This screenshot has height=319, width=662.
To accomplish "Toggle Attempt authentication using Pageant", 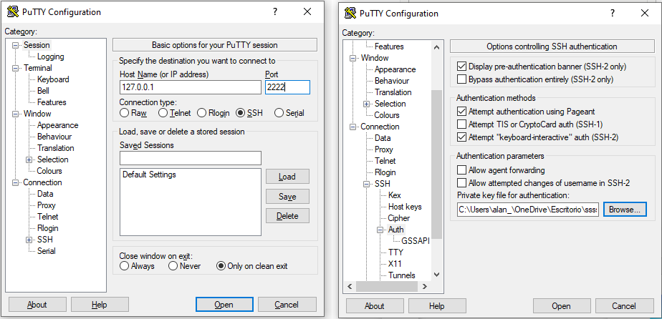I will pyautogui.click(x=462, y=112).
